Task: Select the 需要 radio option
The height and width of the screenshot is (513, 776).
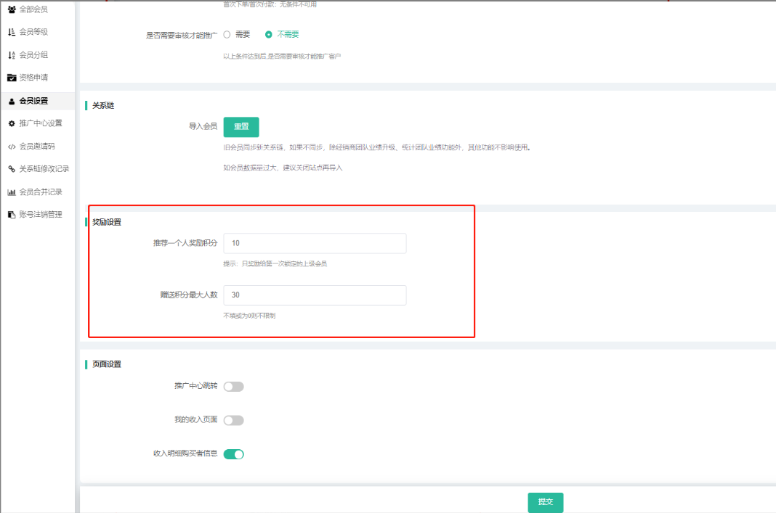Action: pyautogui.click(x=227, y=34)
